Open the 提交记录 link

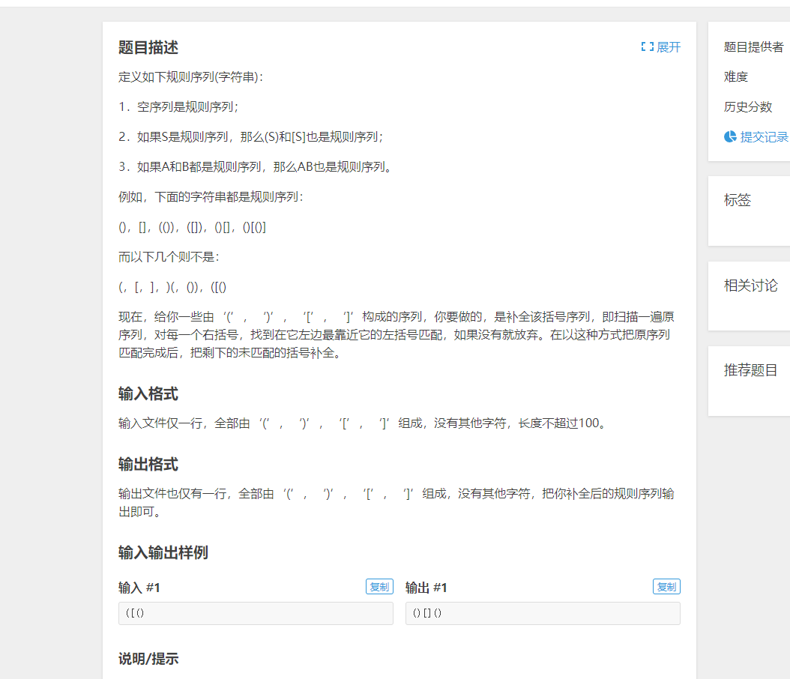point(764,137)
